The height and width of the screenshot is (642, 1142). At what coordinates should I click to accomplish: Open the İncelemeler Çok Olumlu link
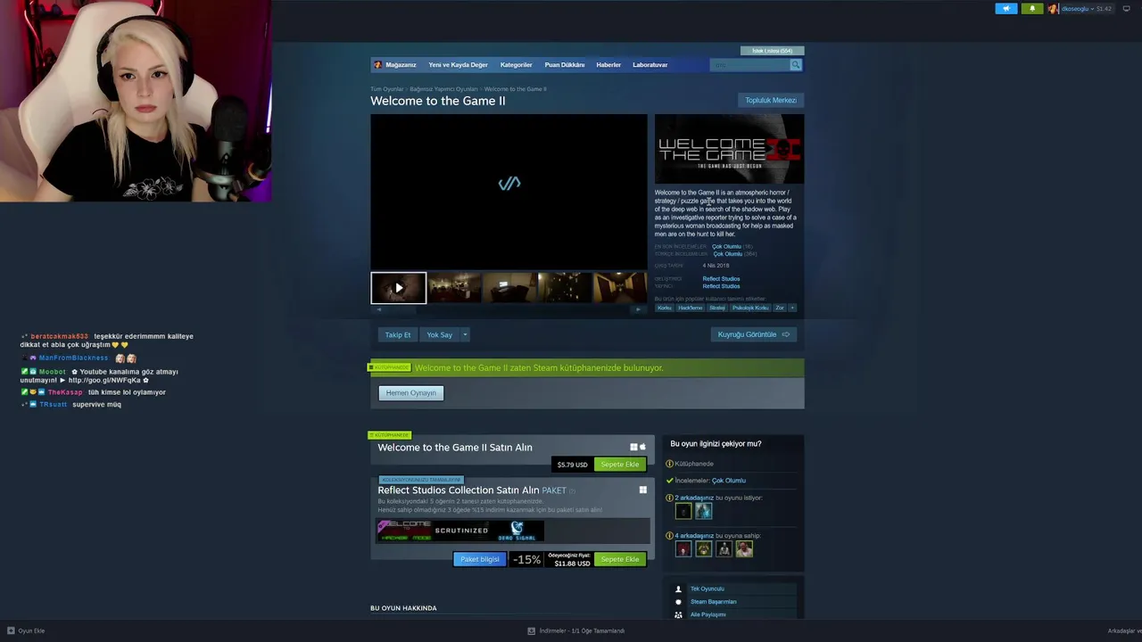point(729,481)
